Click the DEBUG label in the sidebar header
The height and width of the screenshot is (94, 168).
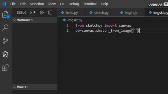click(x=22, y=13)
